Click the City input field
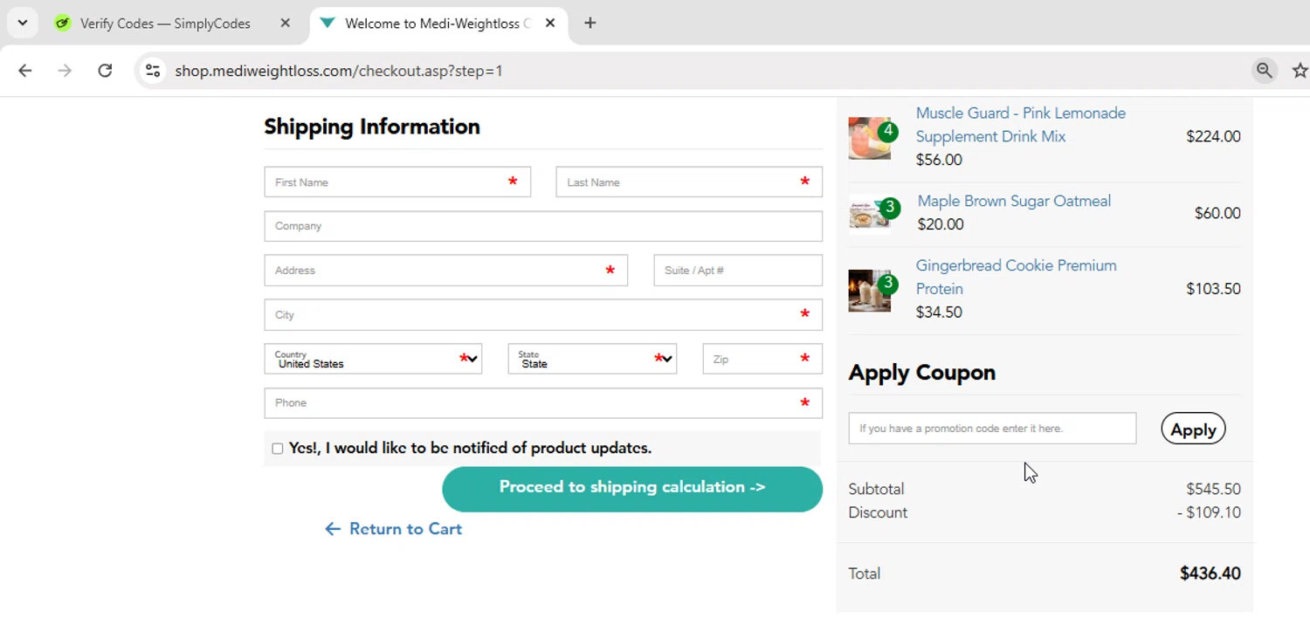Viewport: 1310px width, 625px height. tap(543, 315)
